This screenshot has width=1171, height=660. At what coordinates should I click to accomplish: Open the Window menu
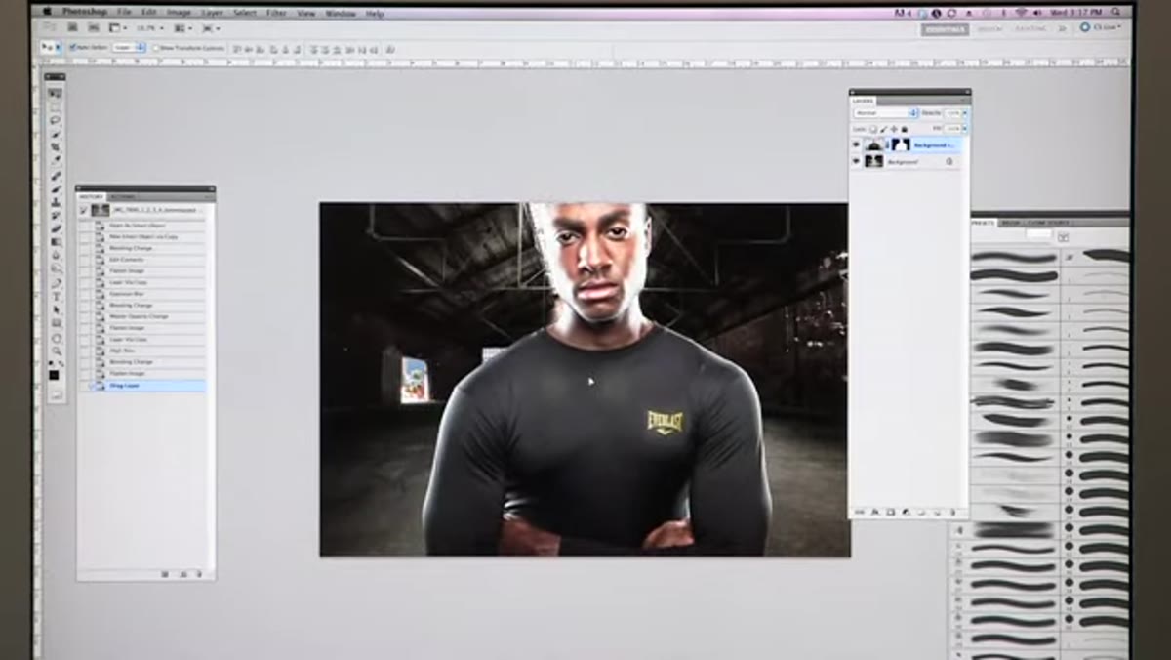point(341,13)
